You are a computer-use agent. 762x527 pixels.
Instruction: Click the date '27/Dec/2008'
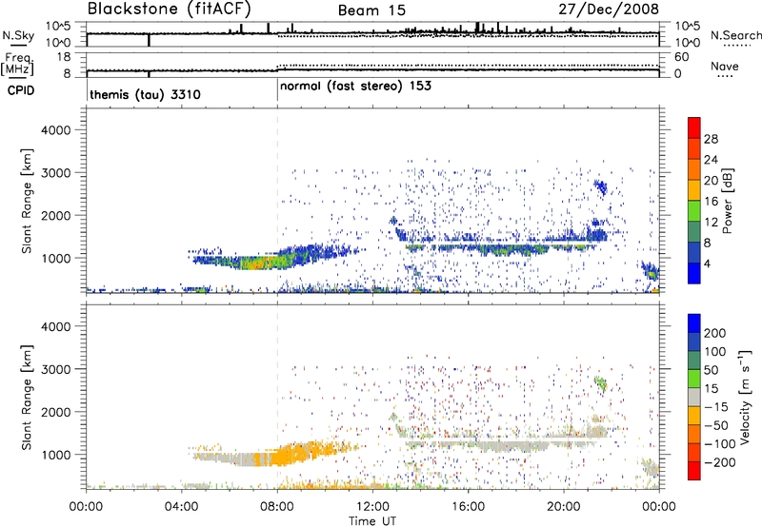pyautogui.click(x=609, y=10)
